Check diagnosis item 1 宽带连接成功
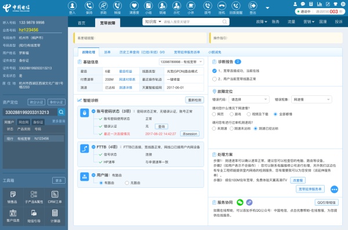The image size is (348, 230). pyautogui.click(x=215, y=71)
